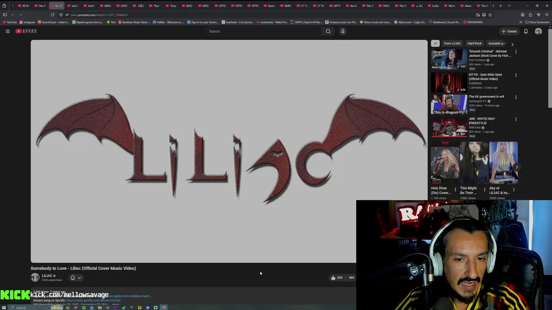Open the Holy Diver (Dio) cover short
The image size is (552, 310).
click(445, 162)
